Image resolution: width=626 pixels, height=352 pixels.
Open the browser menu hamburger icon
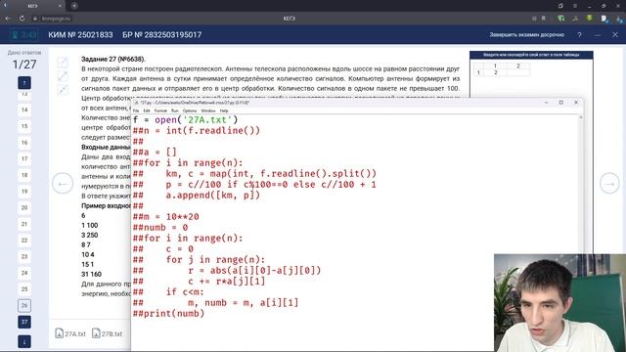tap(575, 6)
